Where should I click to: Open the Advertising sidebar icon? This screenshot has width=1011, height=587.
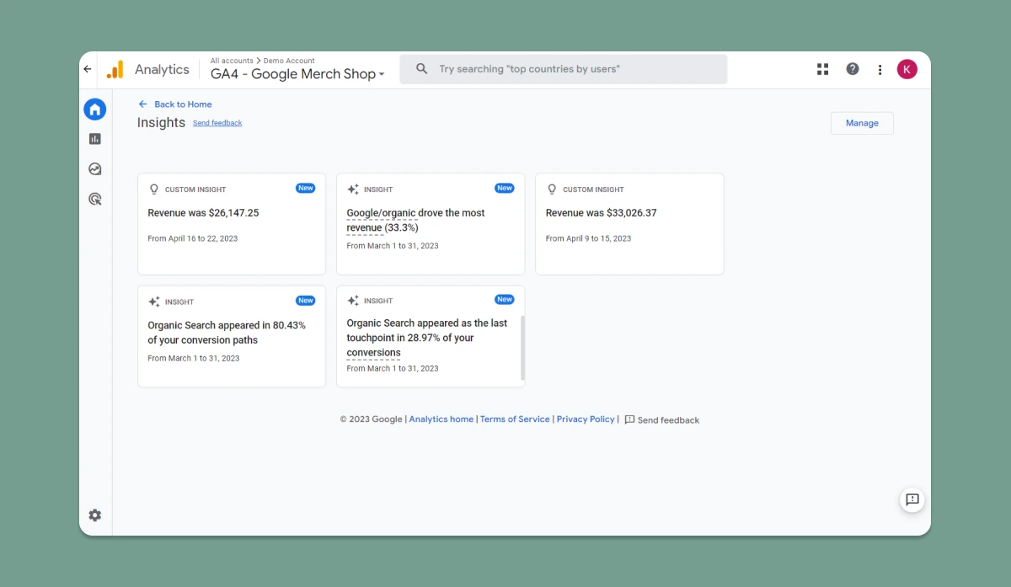pyautogui.click(x=95, y=200)
